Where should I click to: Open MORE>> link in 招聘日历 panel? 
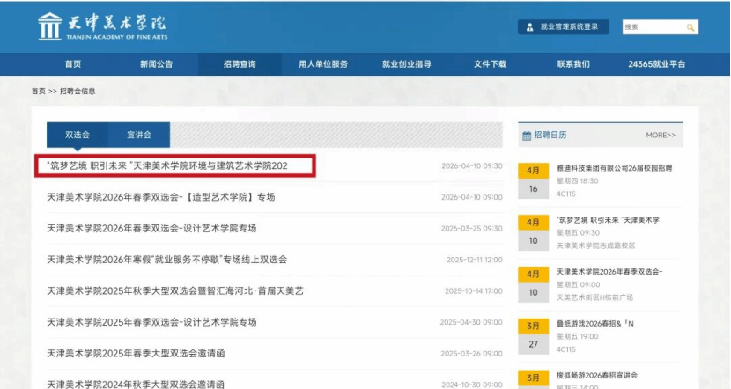click(661, 136)
